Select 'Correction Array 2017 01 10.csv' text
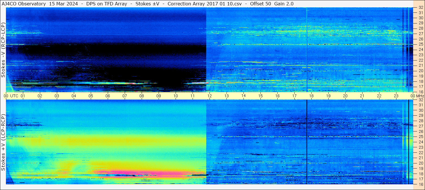 [205, 4]
